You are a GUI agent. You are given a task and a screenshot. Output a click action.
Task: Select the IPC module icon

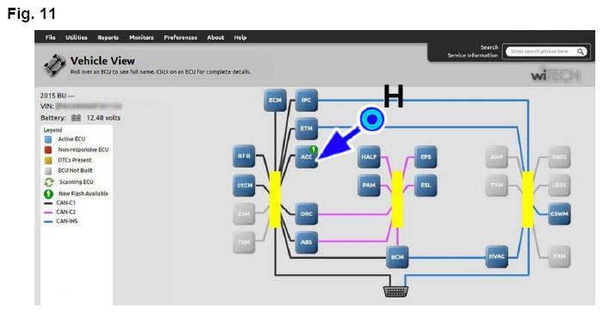click(x=306, y=101)
